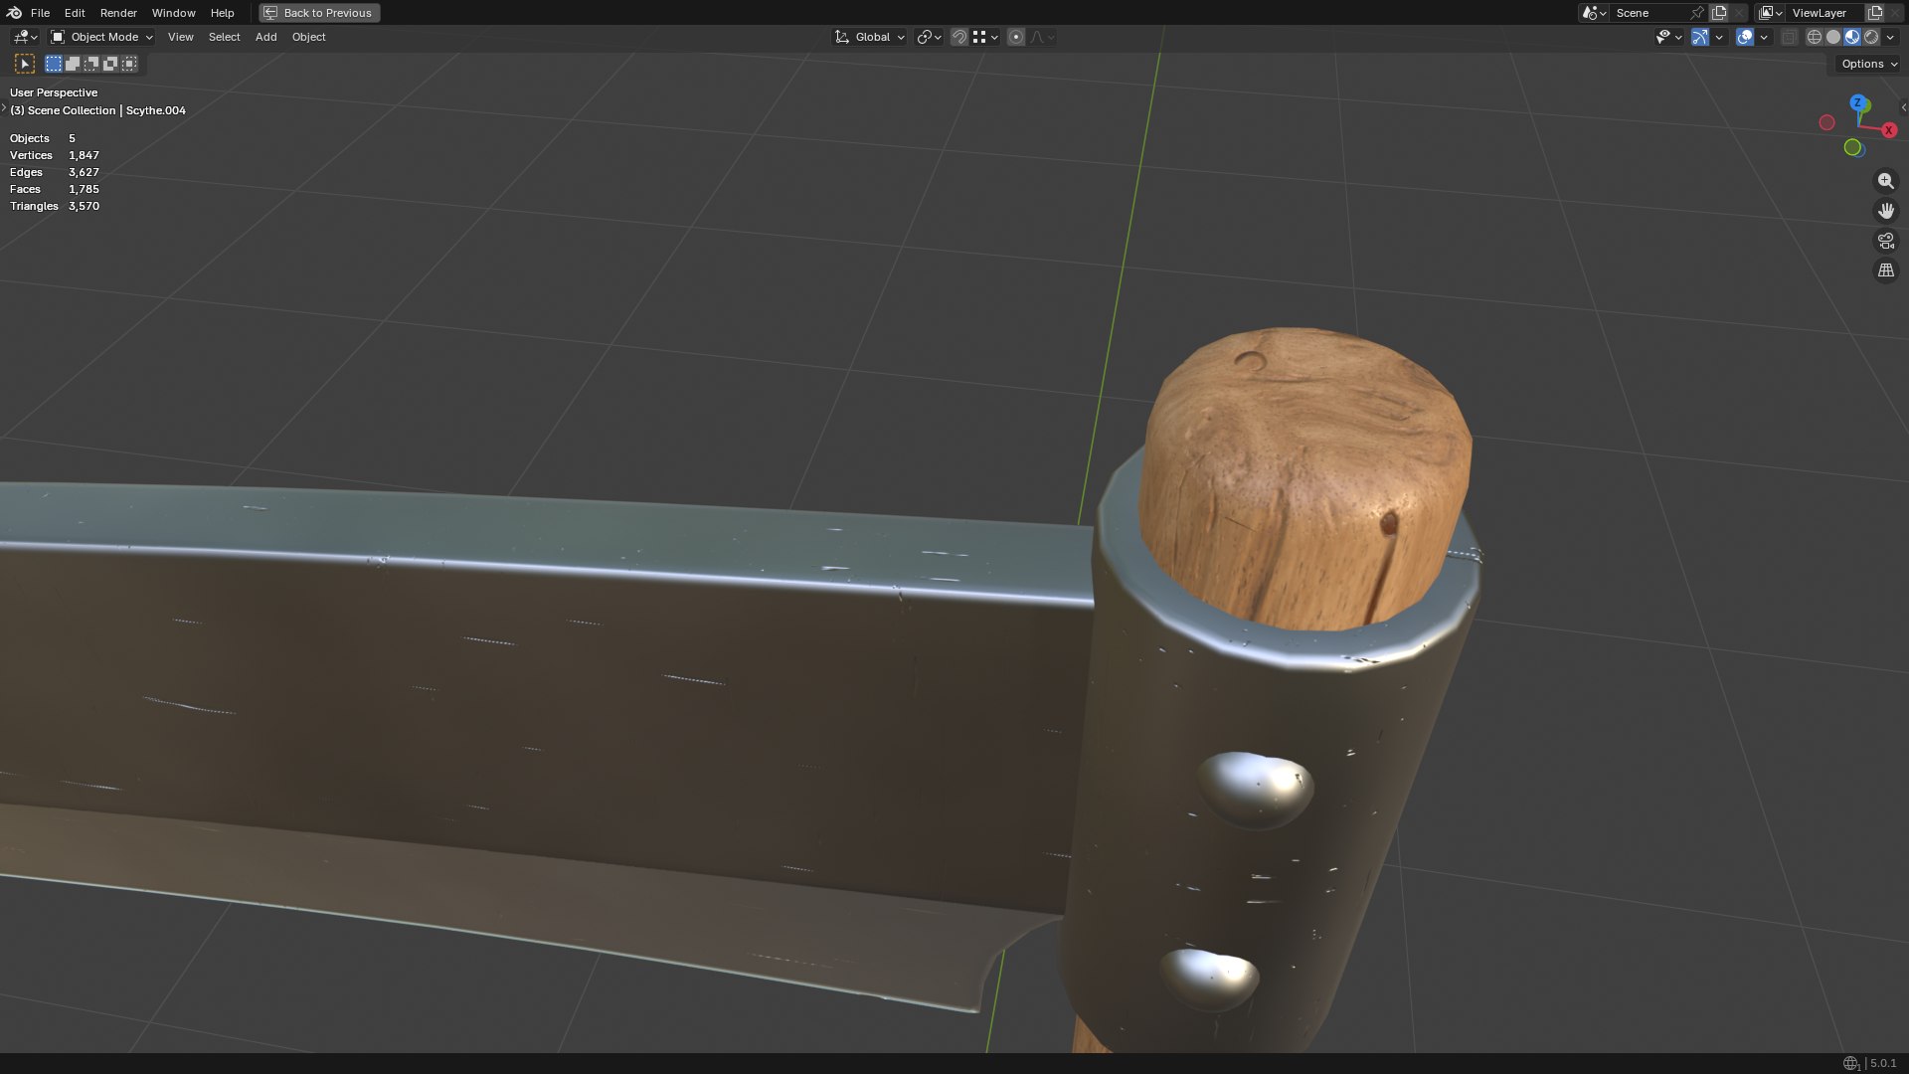
Task: Click the pan view hand icon
Action: click(x=1885, y=211)
